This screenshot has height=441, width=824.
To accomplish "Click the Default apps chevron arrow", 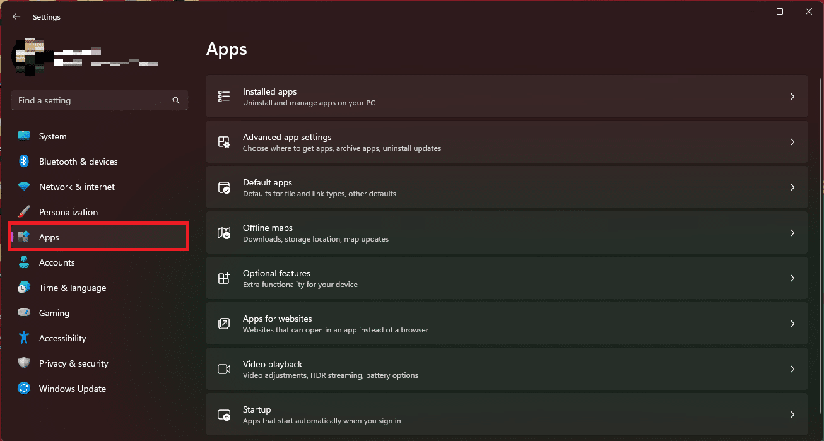I will (792, 187).
